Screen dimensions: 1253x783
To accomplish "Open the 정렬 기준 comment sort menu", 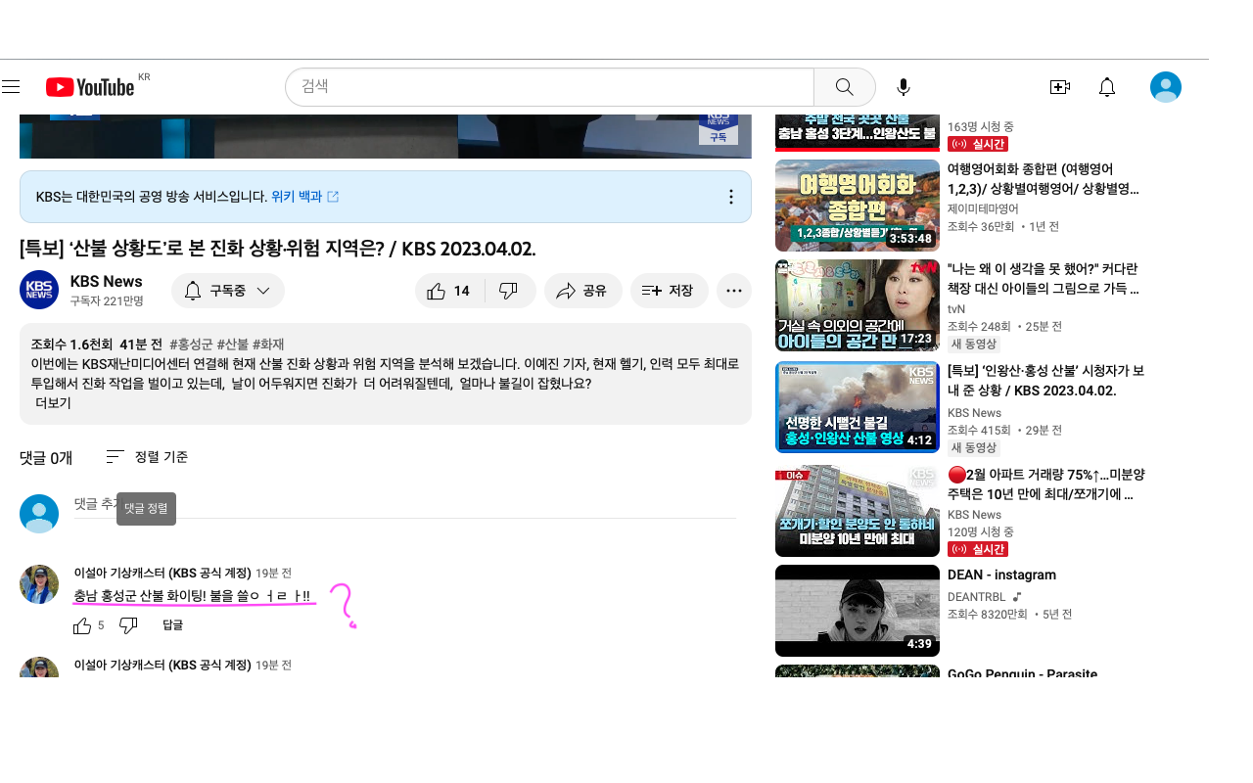I will pos(147,457).
